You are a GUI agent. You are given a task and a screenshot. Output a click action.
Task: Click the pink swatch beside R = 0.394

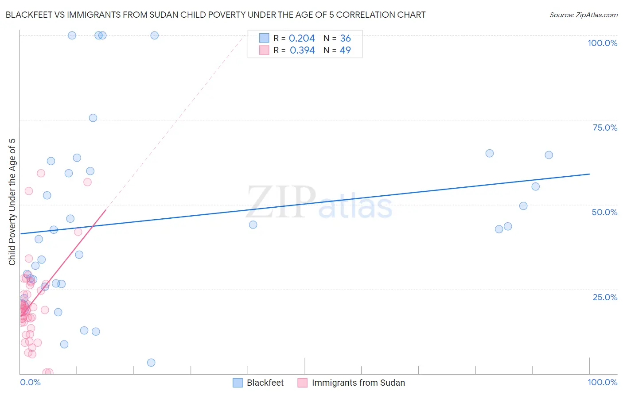(264, 50)
